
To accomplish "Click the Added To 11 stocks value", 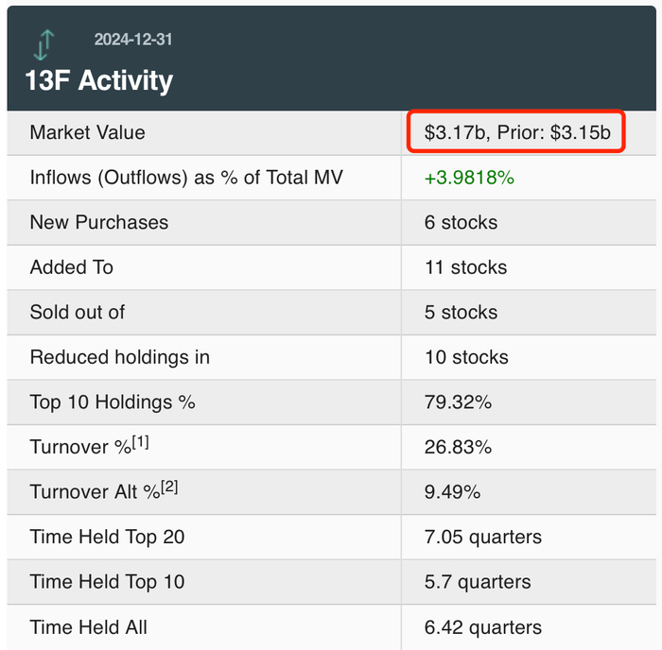I will pos(465,267).
